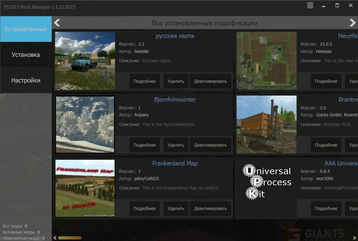Click author name Anpaes
358x241 pixels.
tap(141, 115)
